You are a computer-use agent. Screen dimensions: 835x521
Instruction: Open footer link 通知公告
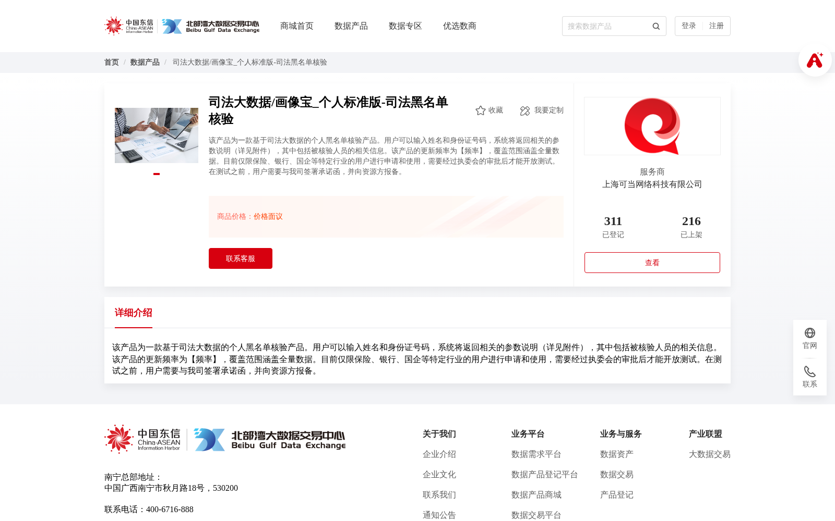point(439,515)
